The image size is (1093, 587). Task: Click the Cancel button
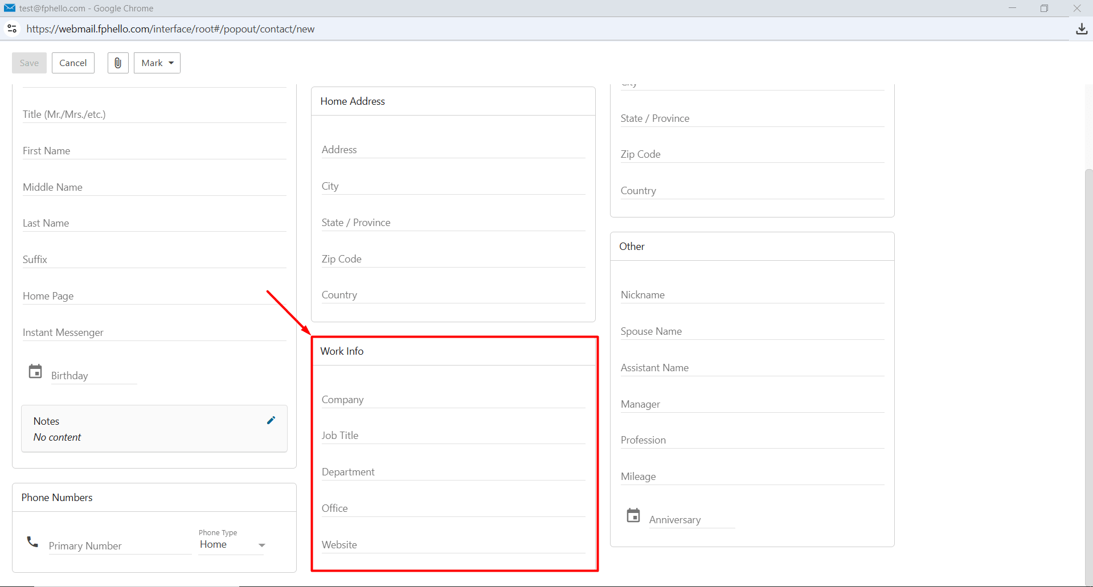(73, 63)
